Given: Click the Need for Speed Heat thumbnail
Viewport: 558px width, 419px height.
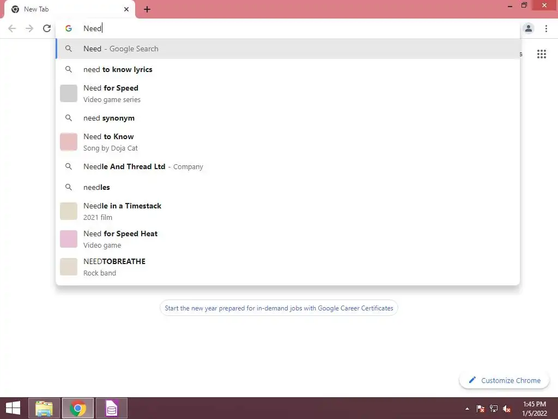Looking at the screenshot, I should 69,239.
